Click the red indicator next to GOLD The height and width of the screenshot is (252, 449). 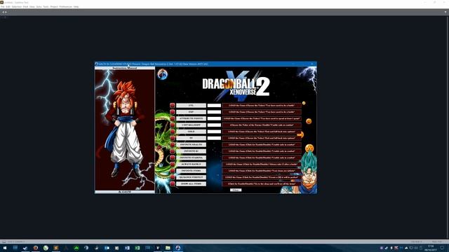(x=173, y=132)
